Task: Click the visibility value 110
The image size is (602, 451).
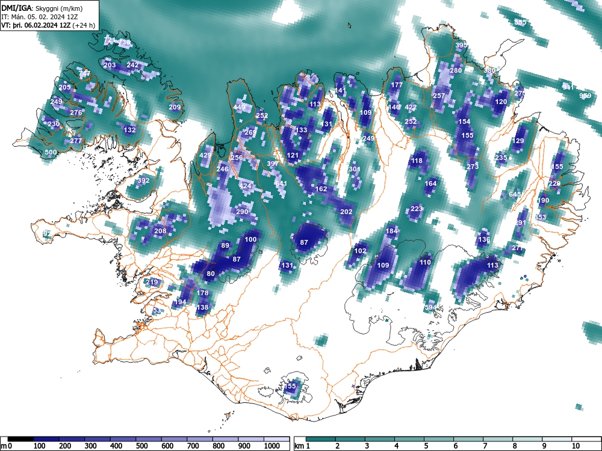Action: pos(426,262)
